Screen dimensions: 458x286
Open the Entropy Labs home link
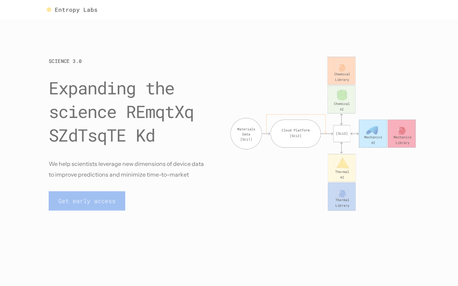pos(76,10)
